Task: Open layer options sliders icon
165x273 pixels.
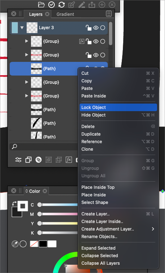Action: click(18, 160)
